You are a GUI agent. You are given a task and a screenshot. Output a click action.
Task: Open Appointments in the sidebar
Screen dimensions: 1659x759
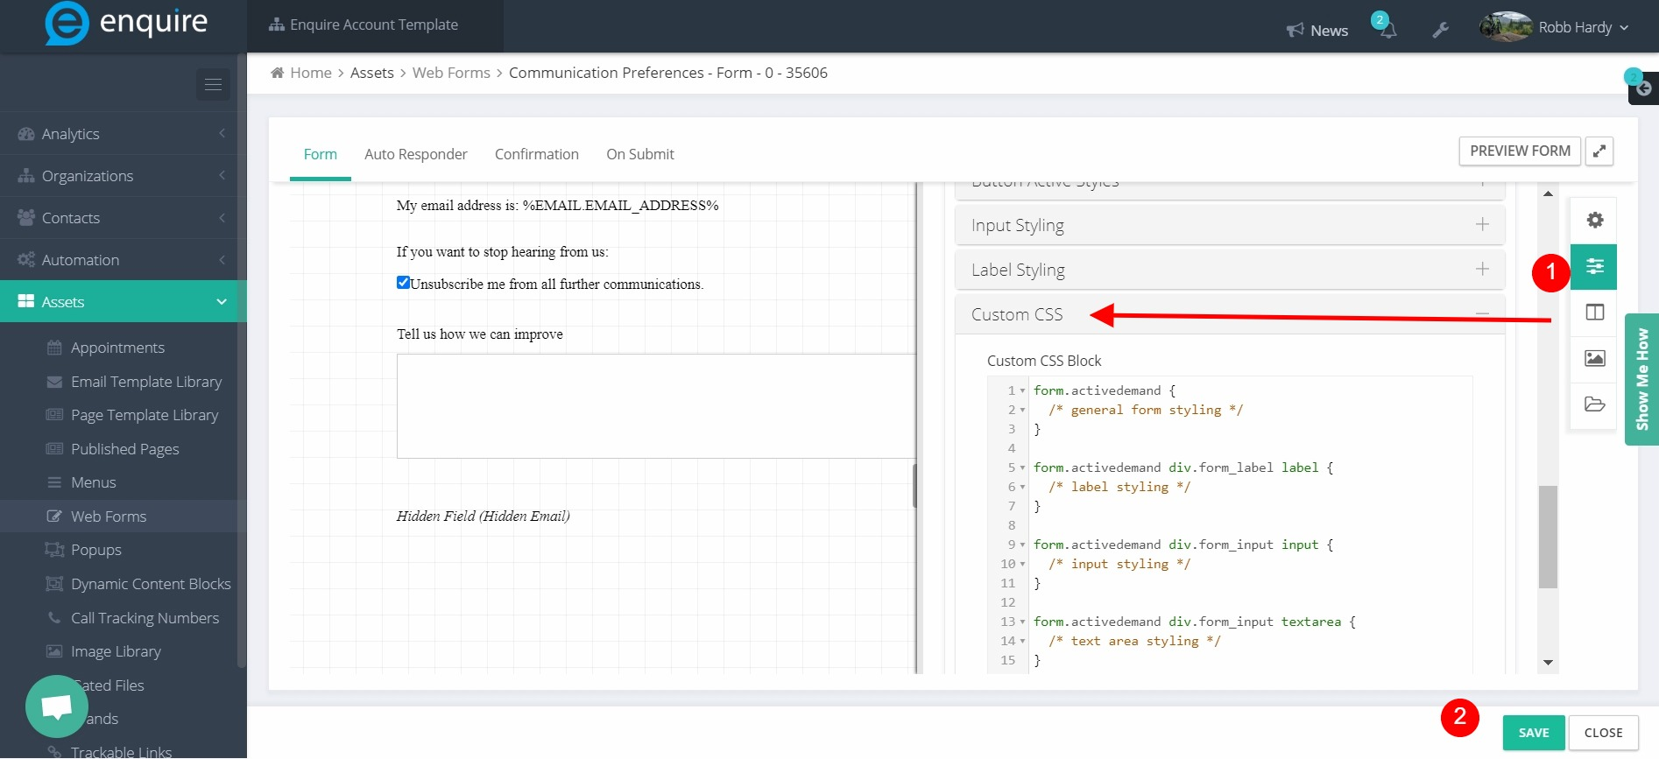coord(117,348)
